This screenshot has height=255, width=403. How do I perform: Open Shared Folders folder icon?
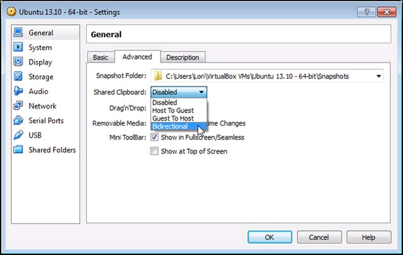click(x=18, y=150)
